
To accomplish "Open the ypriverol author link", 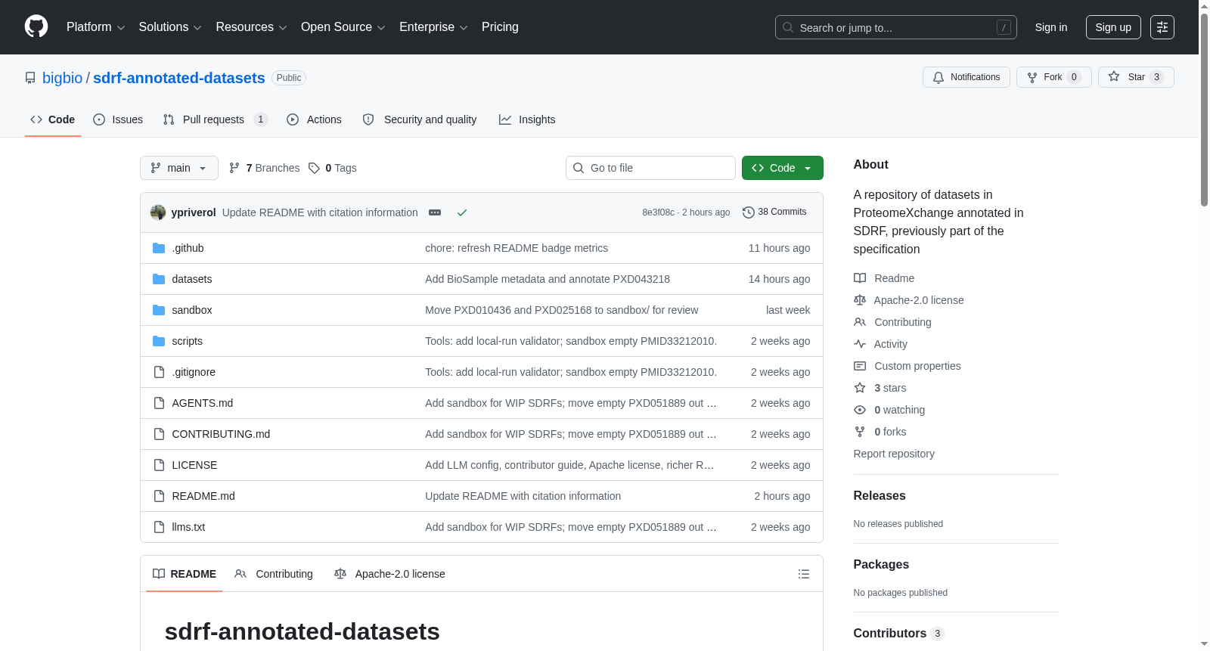I will click(194, 212).
